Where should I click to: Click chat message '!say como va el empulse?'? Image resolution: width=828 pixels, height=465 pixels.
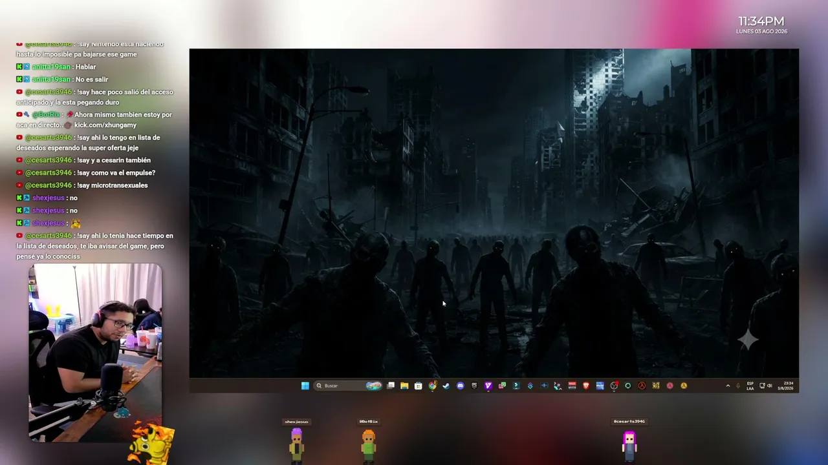116,173
